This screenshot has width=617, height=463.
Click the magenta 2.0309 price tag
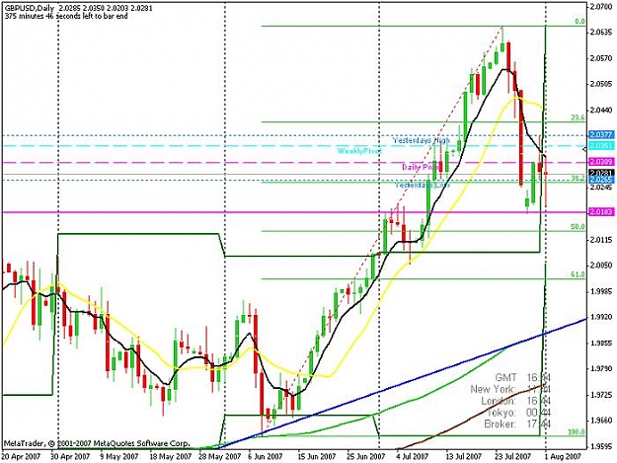(x=601, y=162)
